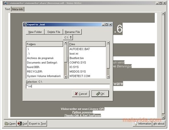Select the Text tab
The width and height of the screenshot is (169, 130).
8,9
